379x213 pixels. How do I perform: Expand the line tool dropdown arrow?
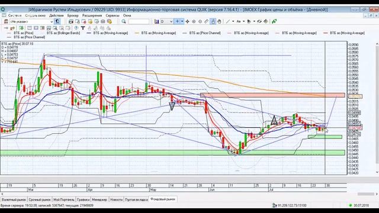[233, 21]
